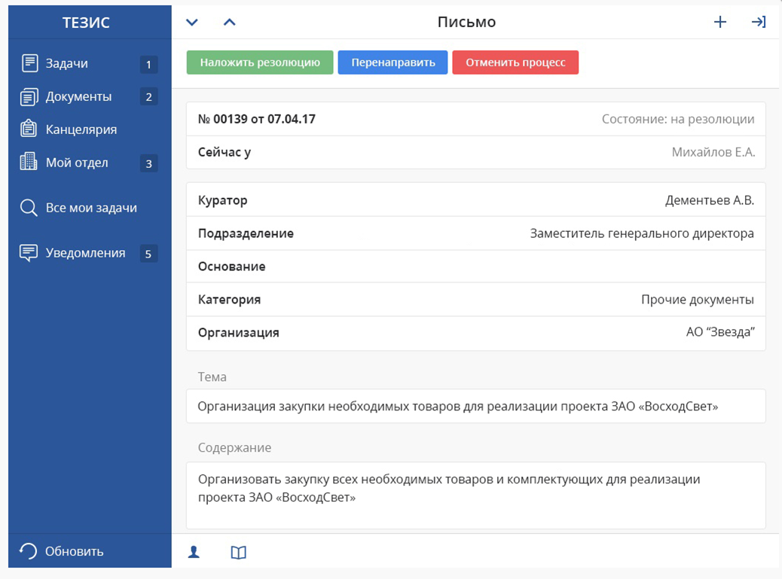Viewport: 782px width, 579px height.
Task: Open the Мой отдел menu item
Action: pos(77,163)
